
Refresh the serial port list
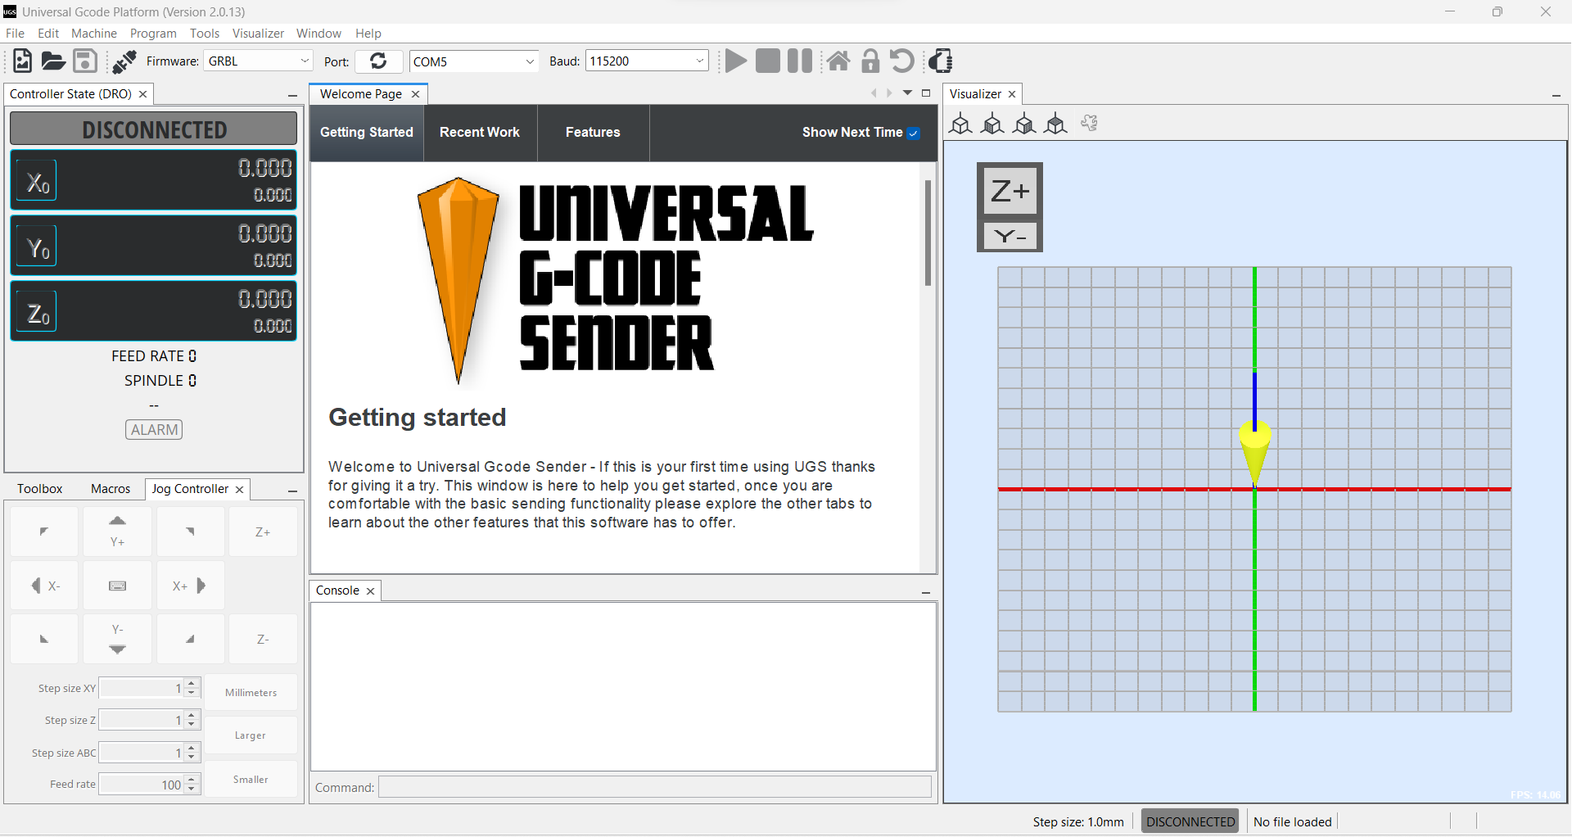coord(378,61)
